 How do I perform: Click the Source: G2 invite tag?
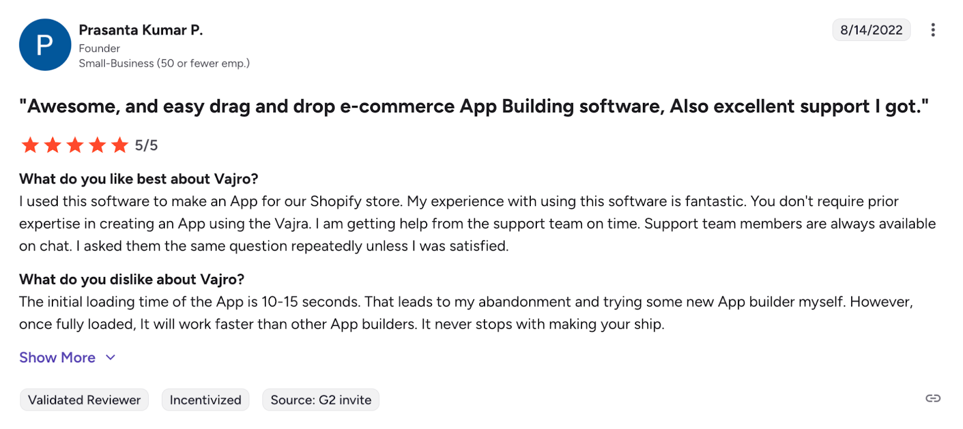[x=320, y=399]
